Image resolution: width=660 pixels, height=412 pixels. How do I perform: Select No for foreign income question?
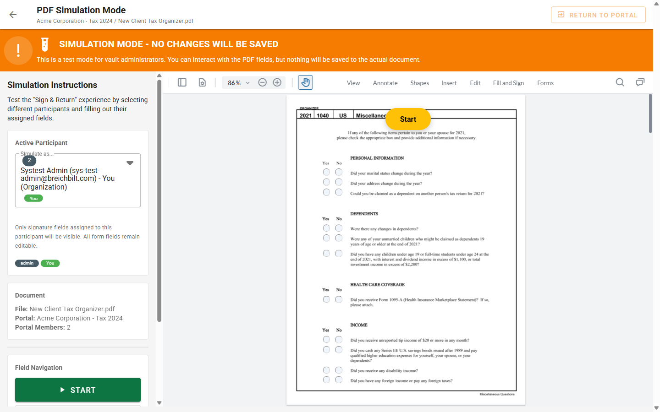339,380
